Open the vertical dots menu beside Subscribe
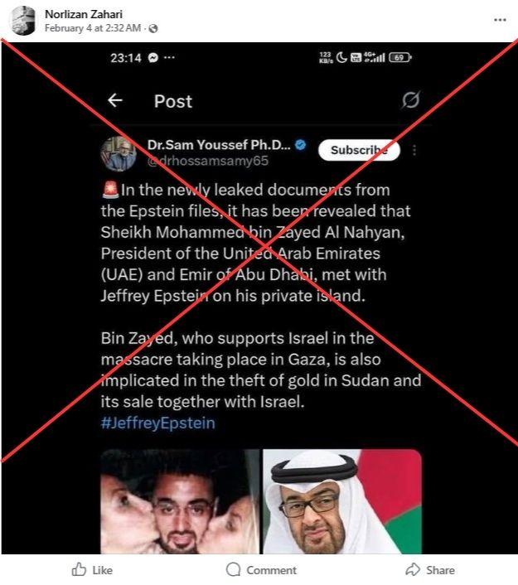Viewport: 518px width, 585px height. (x=414, y=150)
